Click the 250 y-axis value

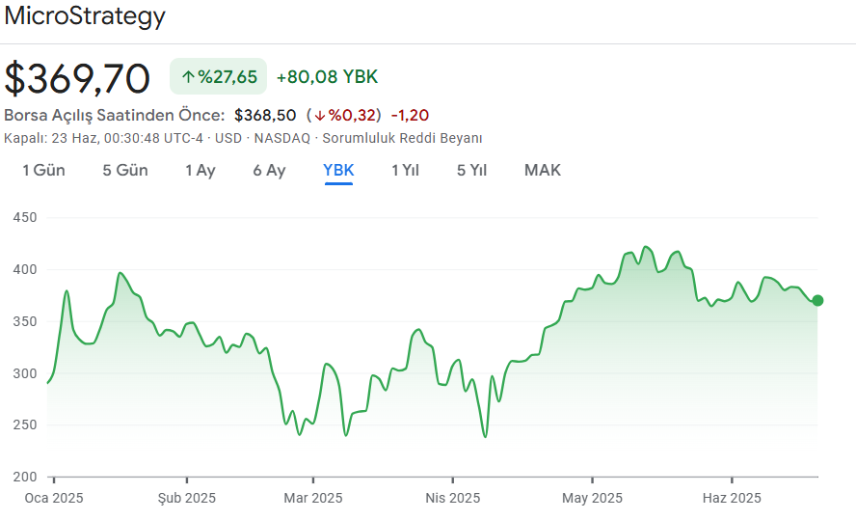[24, 424]
